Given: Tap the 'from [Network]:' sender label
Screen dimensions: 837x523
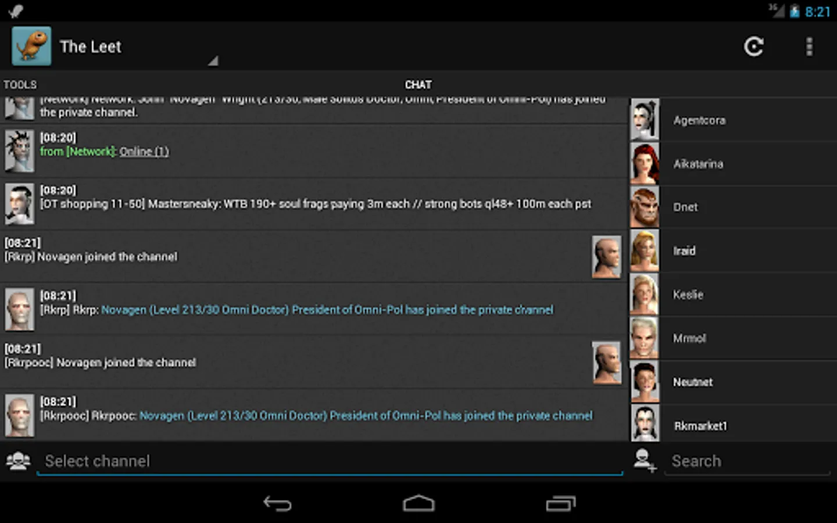Looking at the screenshot, I should pyautogui.click(x=78, y=152).
